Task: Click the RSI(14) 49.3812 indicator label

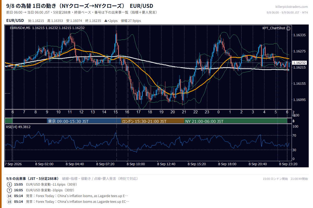Action: coord(18,127)
